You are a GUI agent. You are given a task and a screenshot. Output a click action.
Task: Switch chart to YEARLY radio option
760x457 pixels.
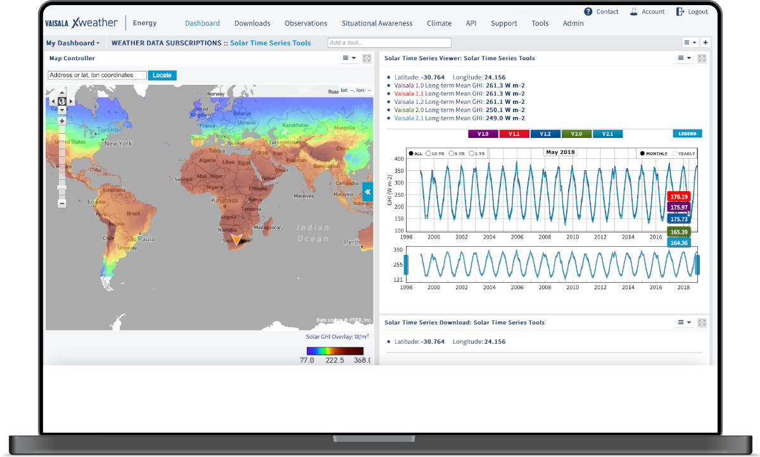[x=675, y=154]
